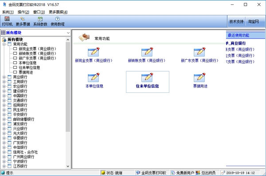Select the 华夏银行 tree row
The image size is (266, 176).
20,138
